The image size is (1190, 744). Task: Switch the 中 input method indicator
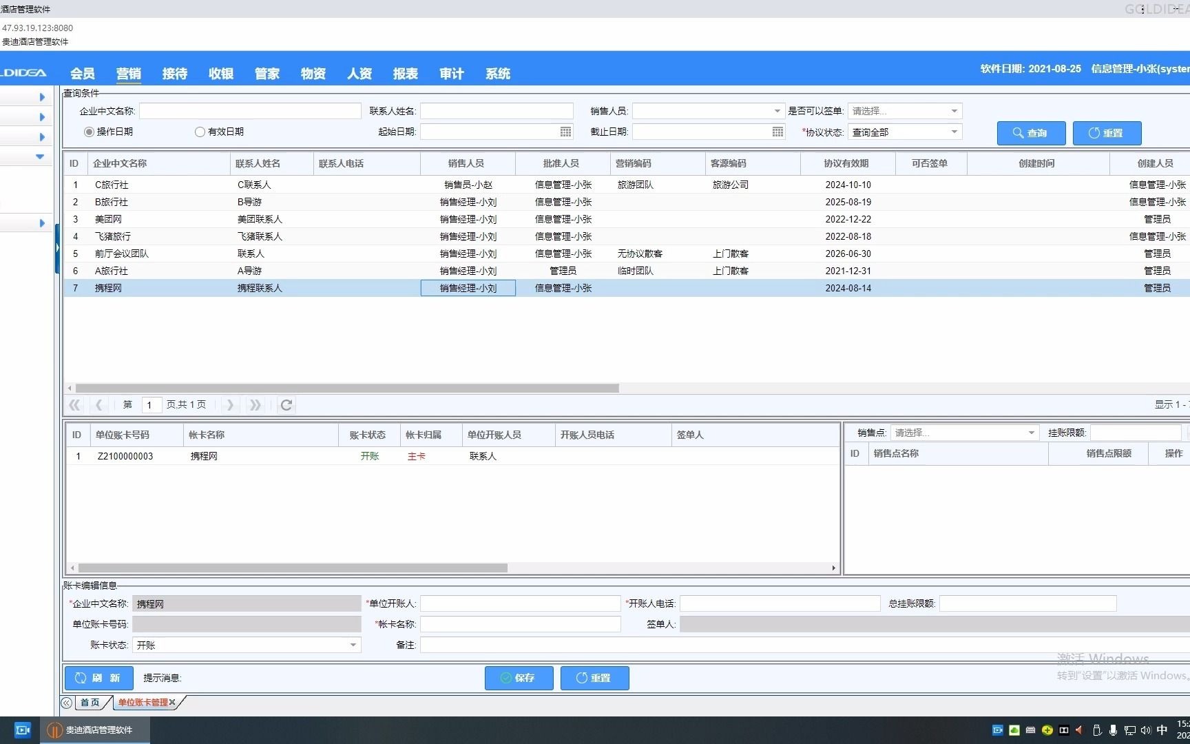[1162, 730]
